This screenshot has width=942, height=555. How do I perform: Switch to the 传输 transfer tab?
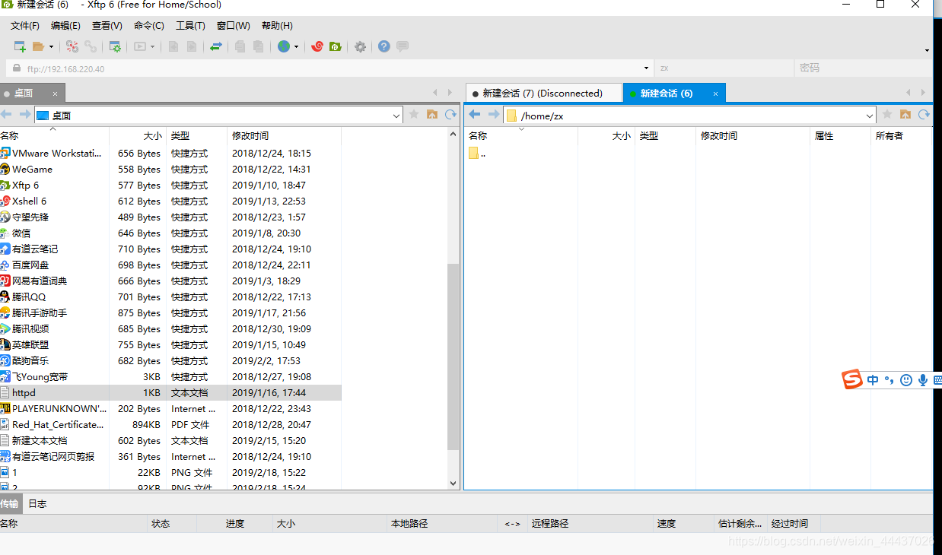tap(9, 503)
